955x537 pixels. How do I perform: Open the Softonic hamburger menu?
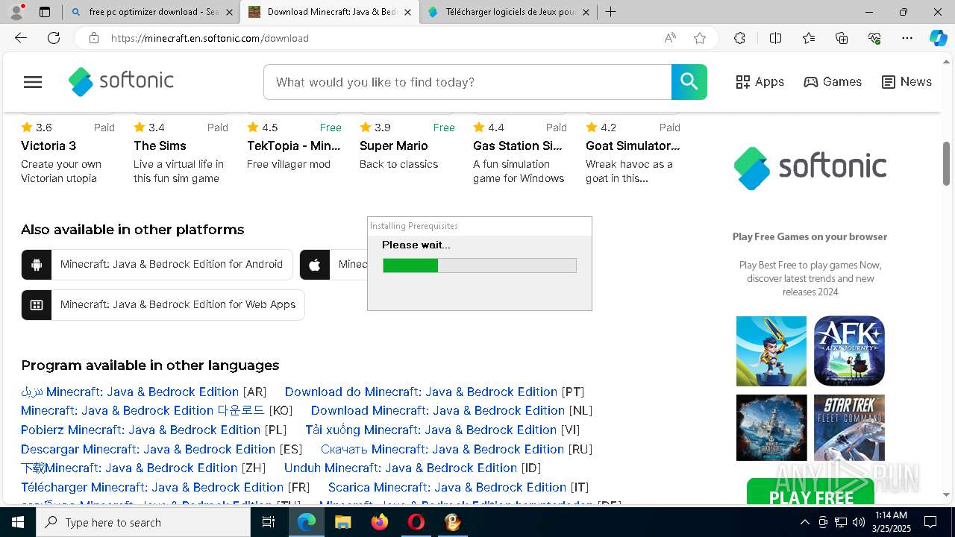33,82
